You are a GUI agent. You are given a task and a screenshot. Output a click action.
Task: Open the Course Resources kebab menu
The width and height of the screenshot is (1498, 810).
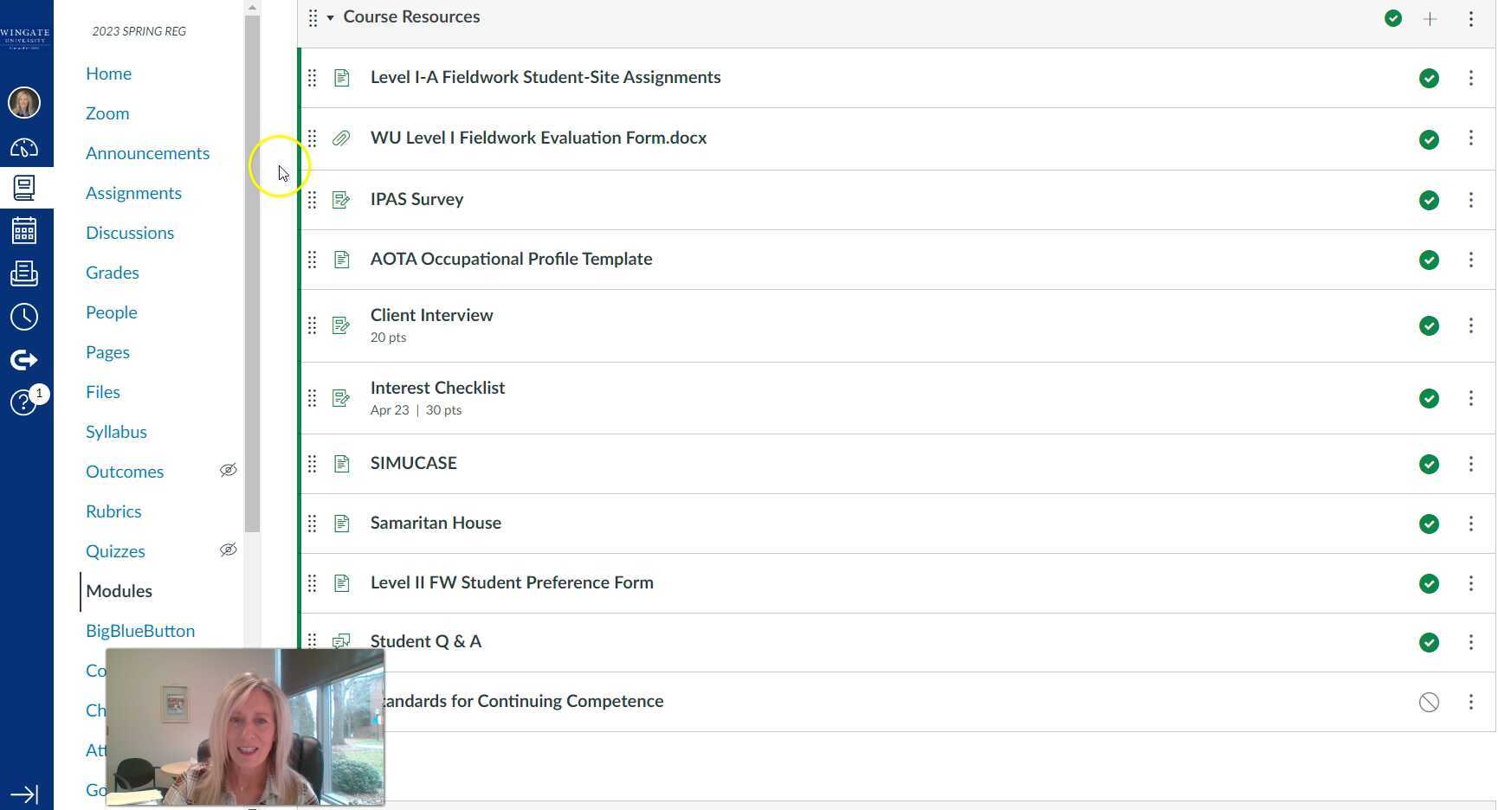[1471, 18]
